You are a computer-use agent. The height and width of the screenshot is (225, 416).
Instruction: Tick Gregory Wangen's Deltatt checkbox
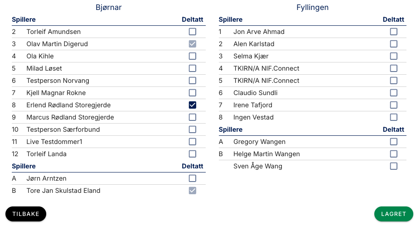tap(394, 142)
